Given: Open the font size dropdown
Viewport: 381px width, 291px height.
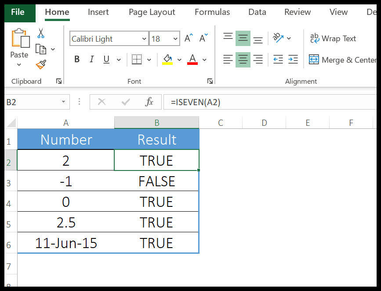Looking at the screenshot, I should [175, 39].
